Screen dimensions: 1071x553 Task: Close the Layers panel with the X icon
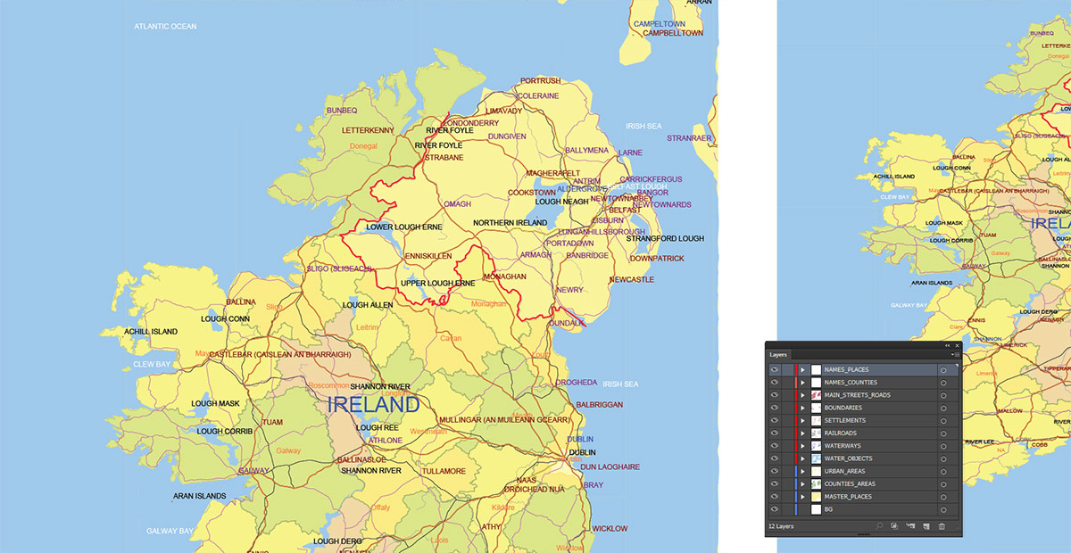click(x=957, y=345)
